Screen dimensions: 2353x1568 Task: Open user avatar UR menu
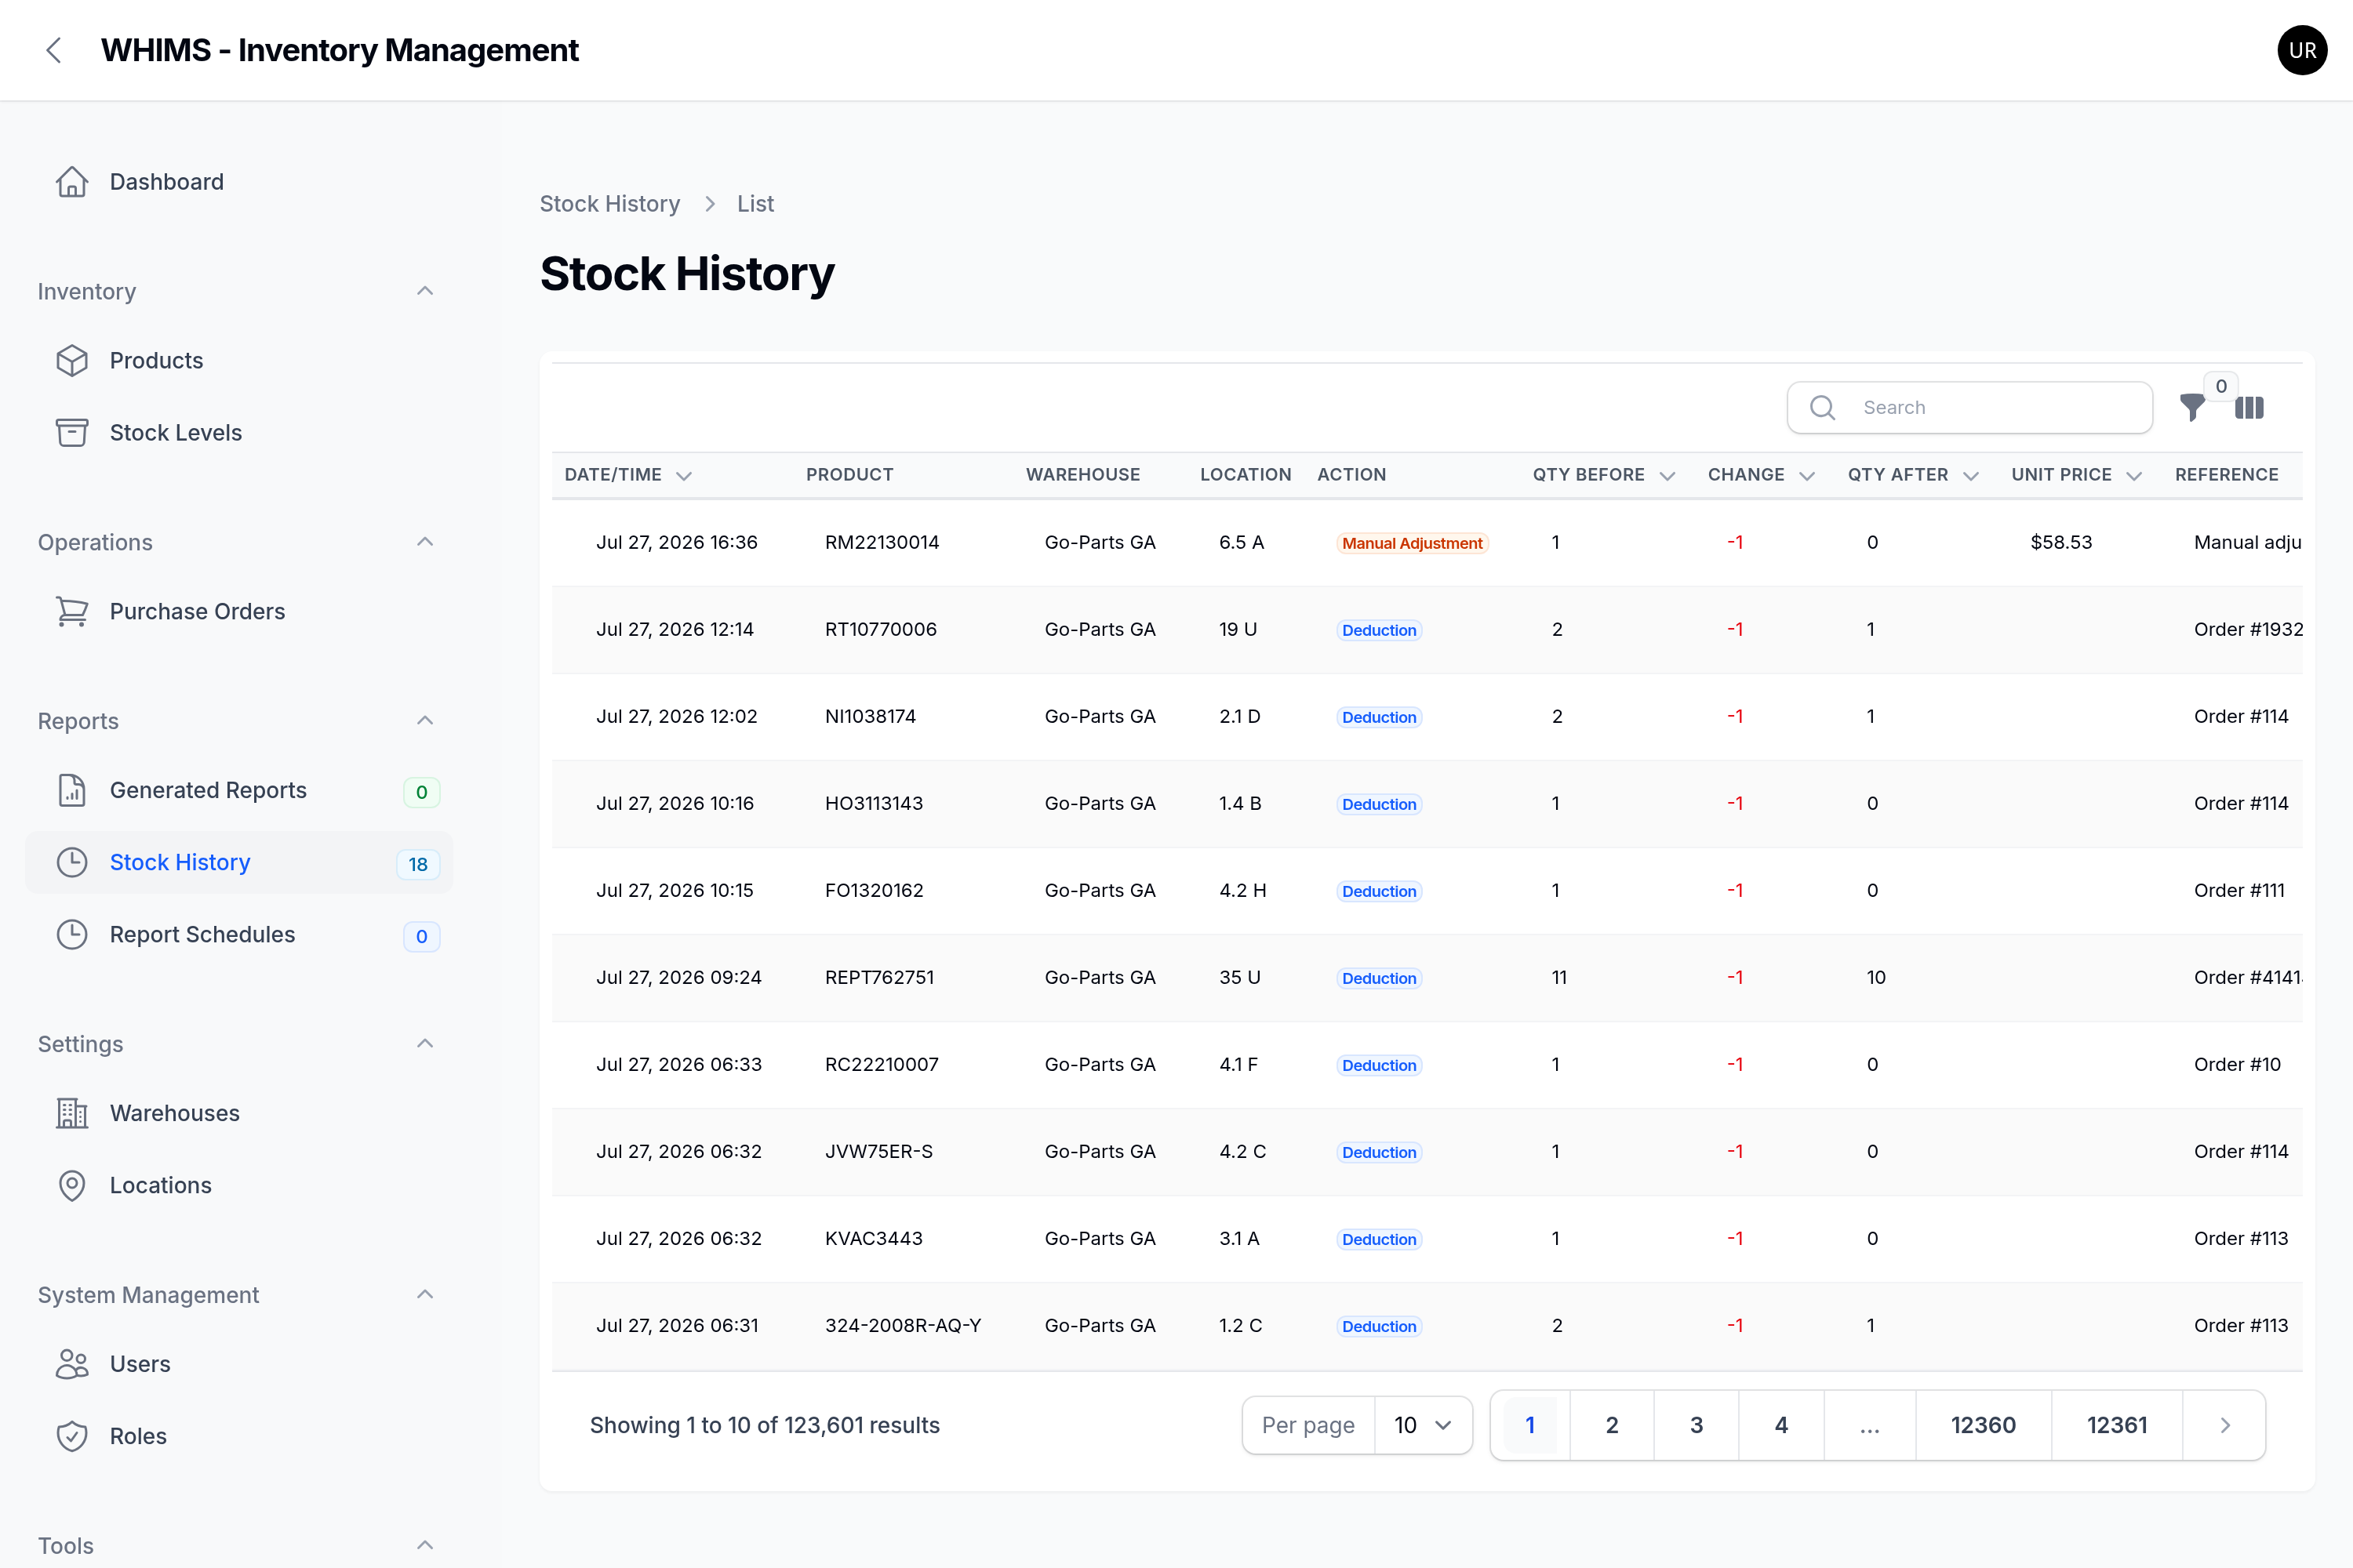click(x=2302, y=50)
